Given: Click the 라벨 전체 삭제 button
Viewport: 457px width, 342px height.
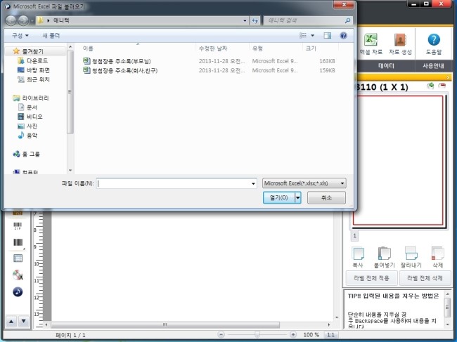Looking at the screenshot, I should point(425,278).
